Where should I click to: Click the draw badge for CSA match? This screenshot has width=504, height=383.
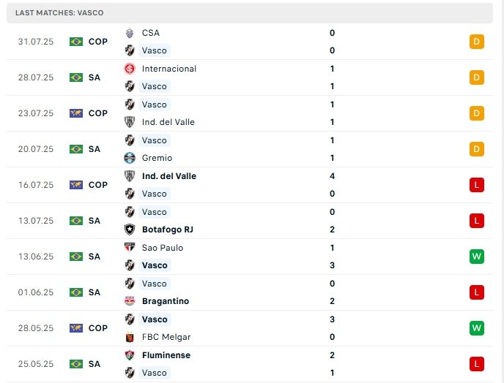pyautogui.click(x=477, y=42)
